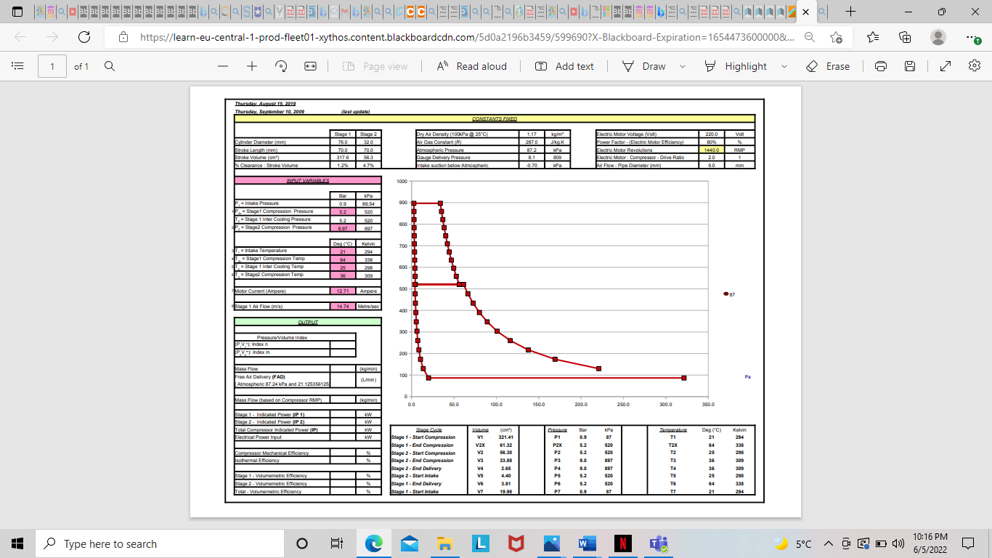The height and width of the screenshot is (558, 992).
Task: Open the tab actions menu
Action: 17,12
